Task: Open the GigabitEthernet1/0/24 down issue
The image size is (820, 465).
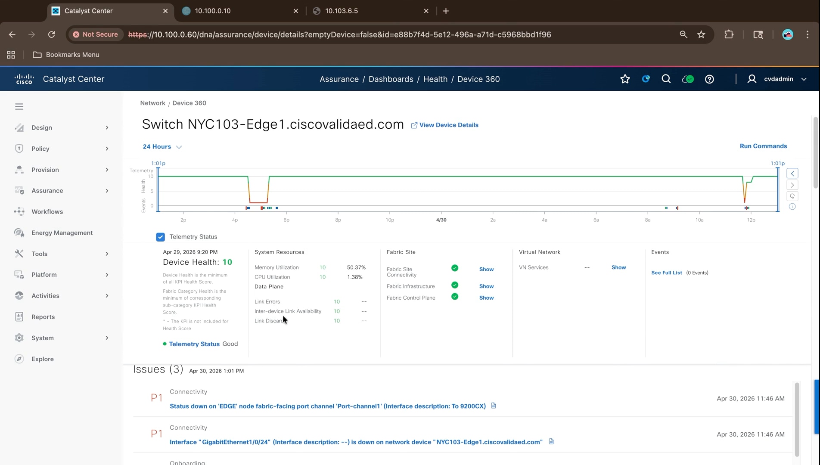Action: pos(356,442)
